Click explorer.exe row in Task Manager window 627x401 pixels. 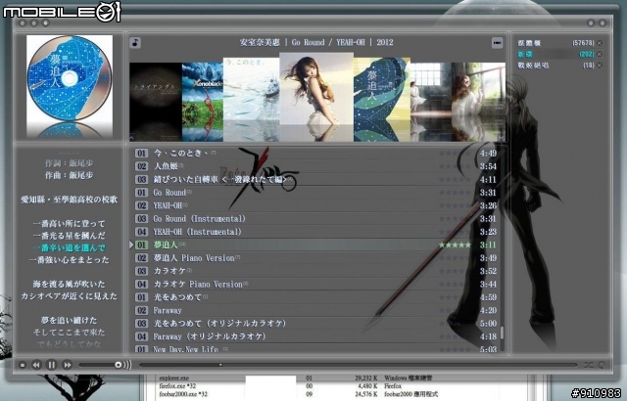pos(296,378)
